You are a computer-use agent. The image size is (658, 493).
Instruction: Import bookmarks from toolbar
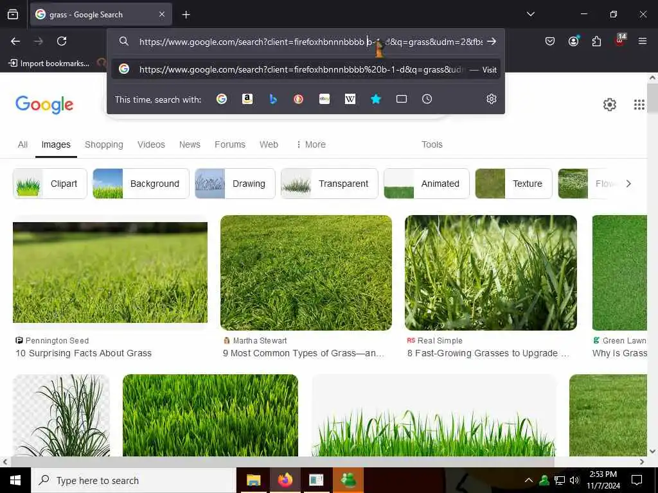tap(49, 64)
